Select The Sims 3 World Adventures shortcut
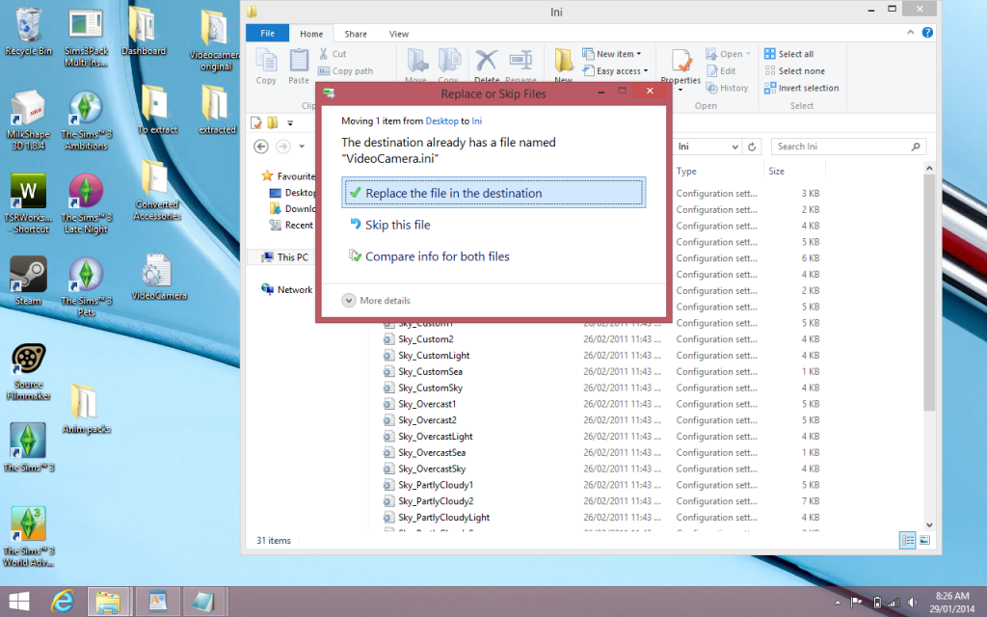This screenshot has width=987, height=617. tap(28, 536)
